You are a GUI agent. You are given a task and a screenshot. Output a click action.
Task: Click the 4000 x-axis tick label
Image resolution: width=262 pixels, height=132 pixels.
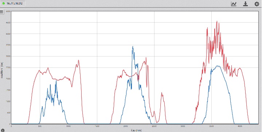[240, 126]
